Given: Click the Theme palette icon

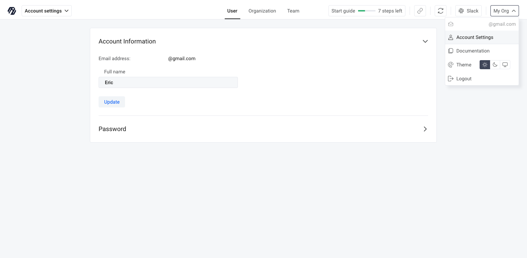Looking at the screenshot, I should (451, 65).
